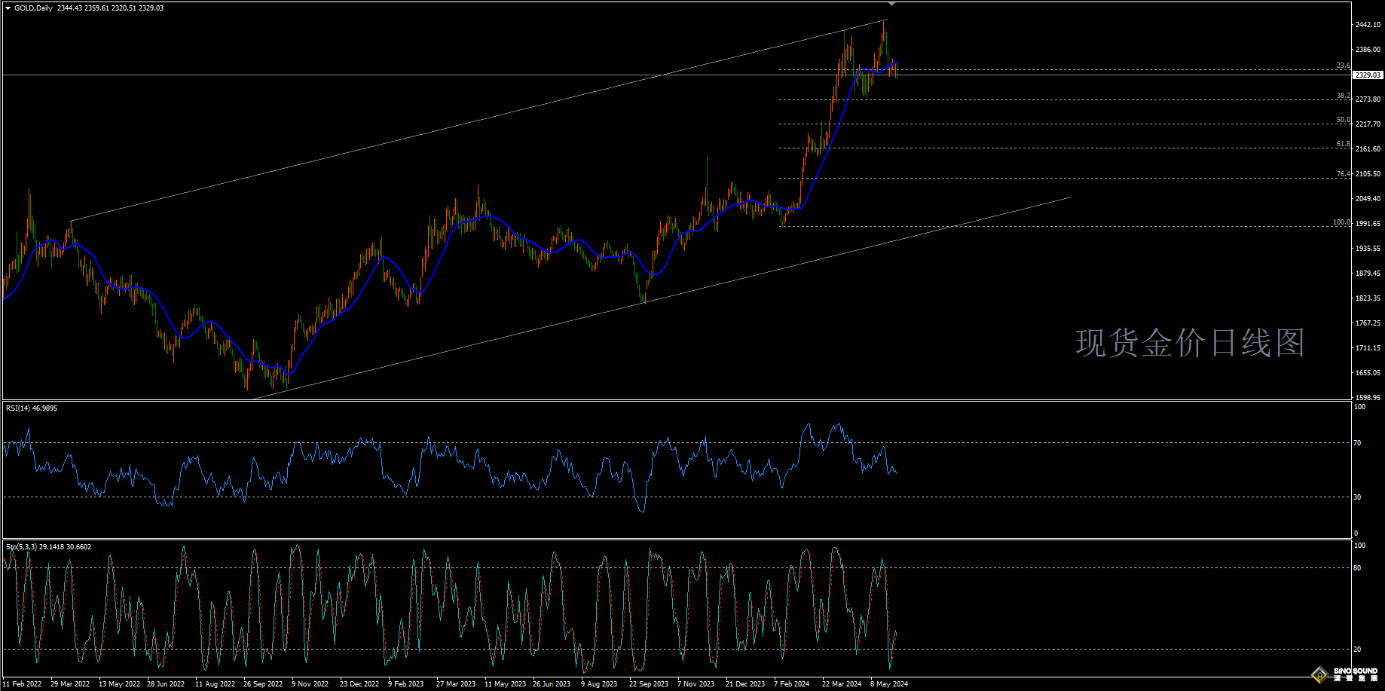Screen dimensions: 1385x691
Task: Click the GOLD,Daily chart title text
Action: pyautogui.click(x=34, y=8)
